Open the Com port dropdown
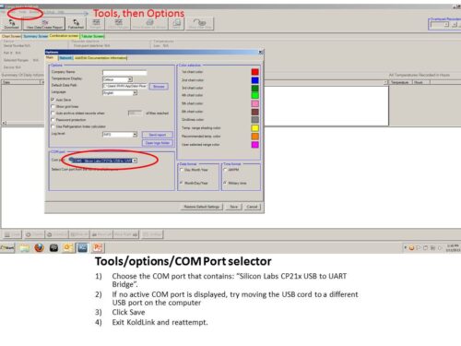461x346 pixels. (135, 161)
